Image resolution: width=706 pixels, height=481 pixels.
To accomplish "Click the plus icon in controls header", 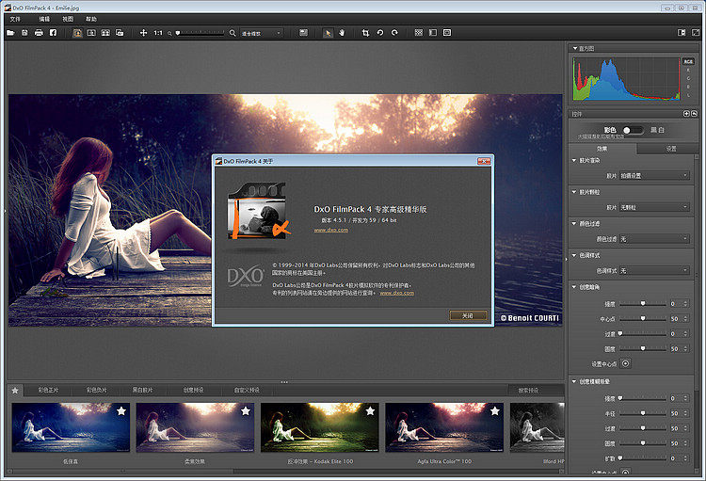I will (686, 114).
